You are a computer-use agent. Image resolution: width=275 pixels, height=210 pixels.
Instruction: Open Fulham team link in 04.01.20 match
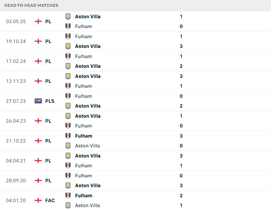(83, 196)
